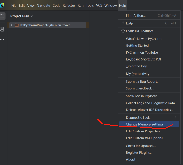This screenshot has height=165, width=183.
Task: Choose Getting Started
Action: (149, 45)
